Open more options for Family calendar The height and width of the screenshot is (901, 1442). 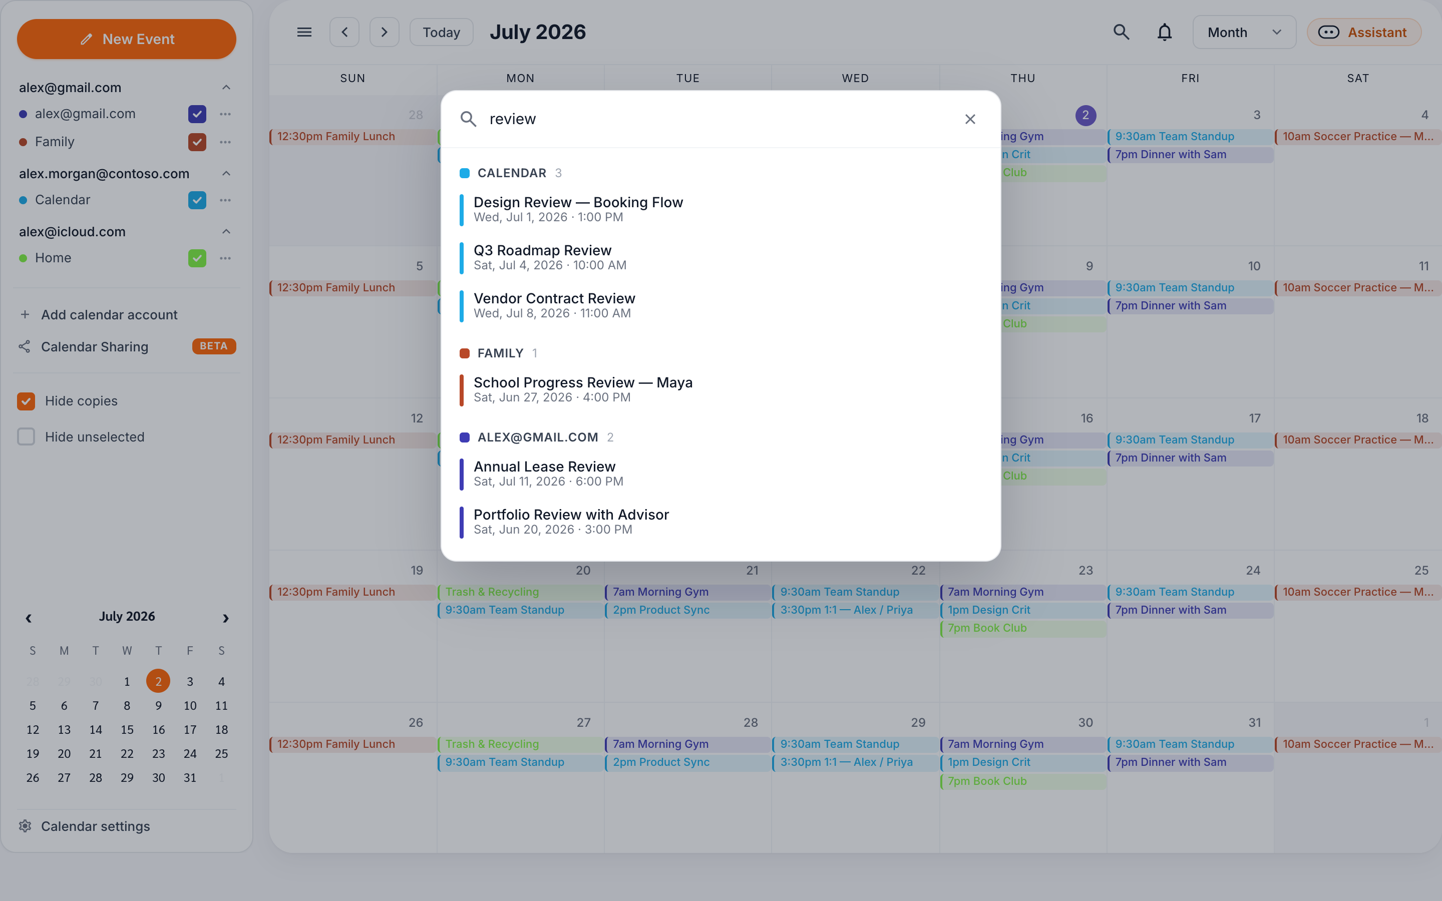point(225,142)
